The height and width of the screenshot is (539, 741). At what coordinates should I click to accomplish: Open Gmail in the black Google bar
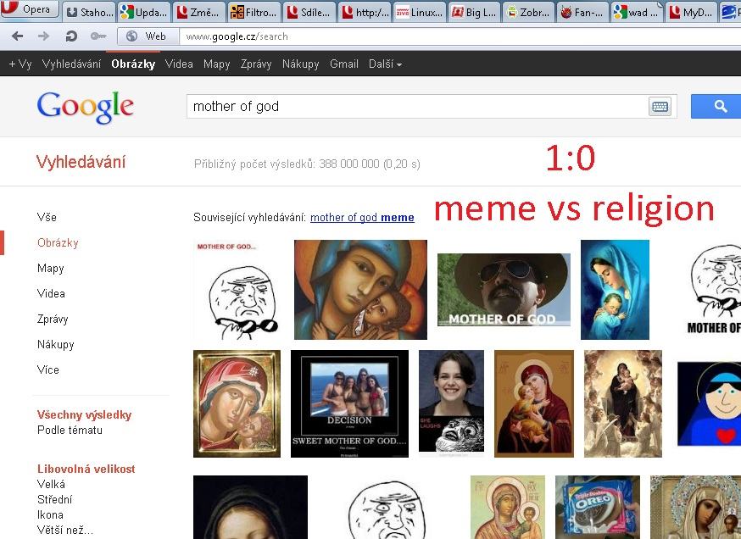344,64
